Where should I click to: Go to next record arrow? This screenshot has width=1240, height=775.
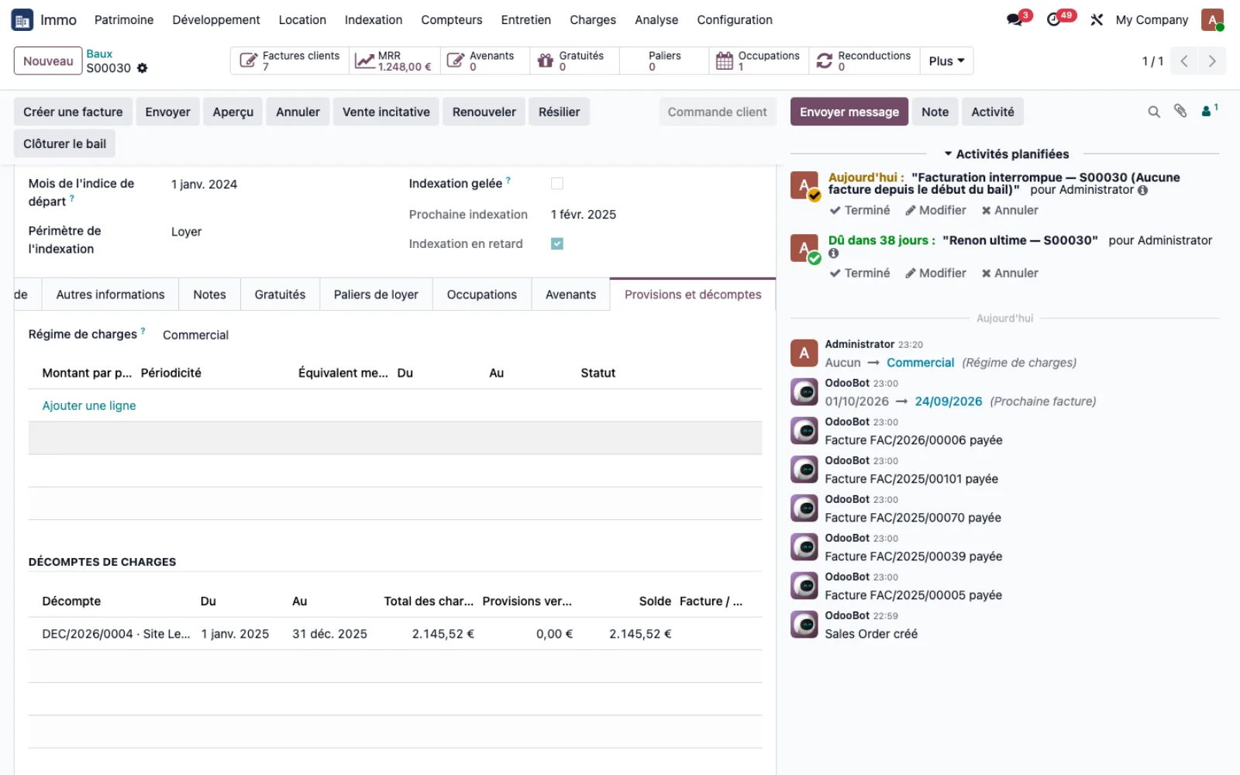point(1212,61)
